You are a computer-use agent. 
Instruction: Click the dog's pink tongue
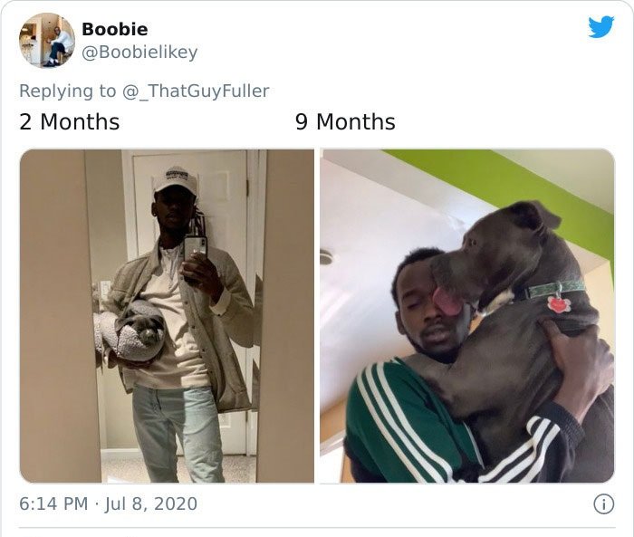click(x=447, y=302)
